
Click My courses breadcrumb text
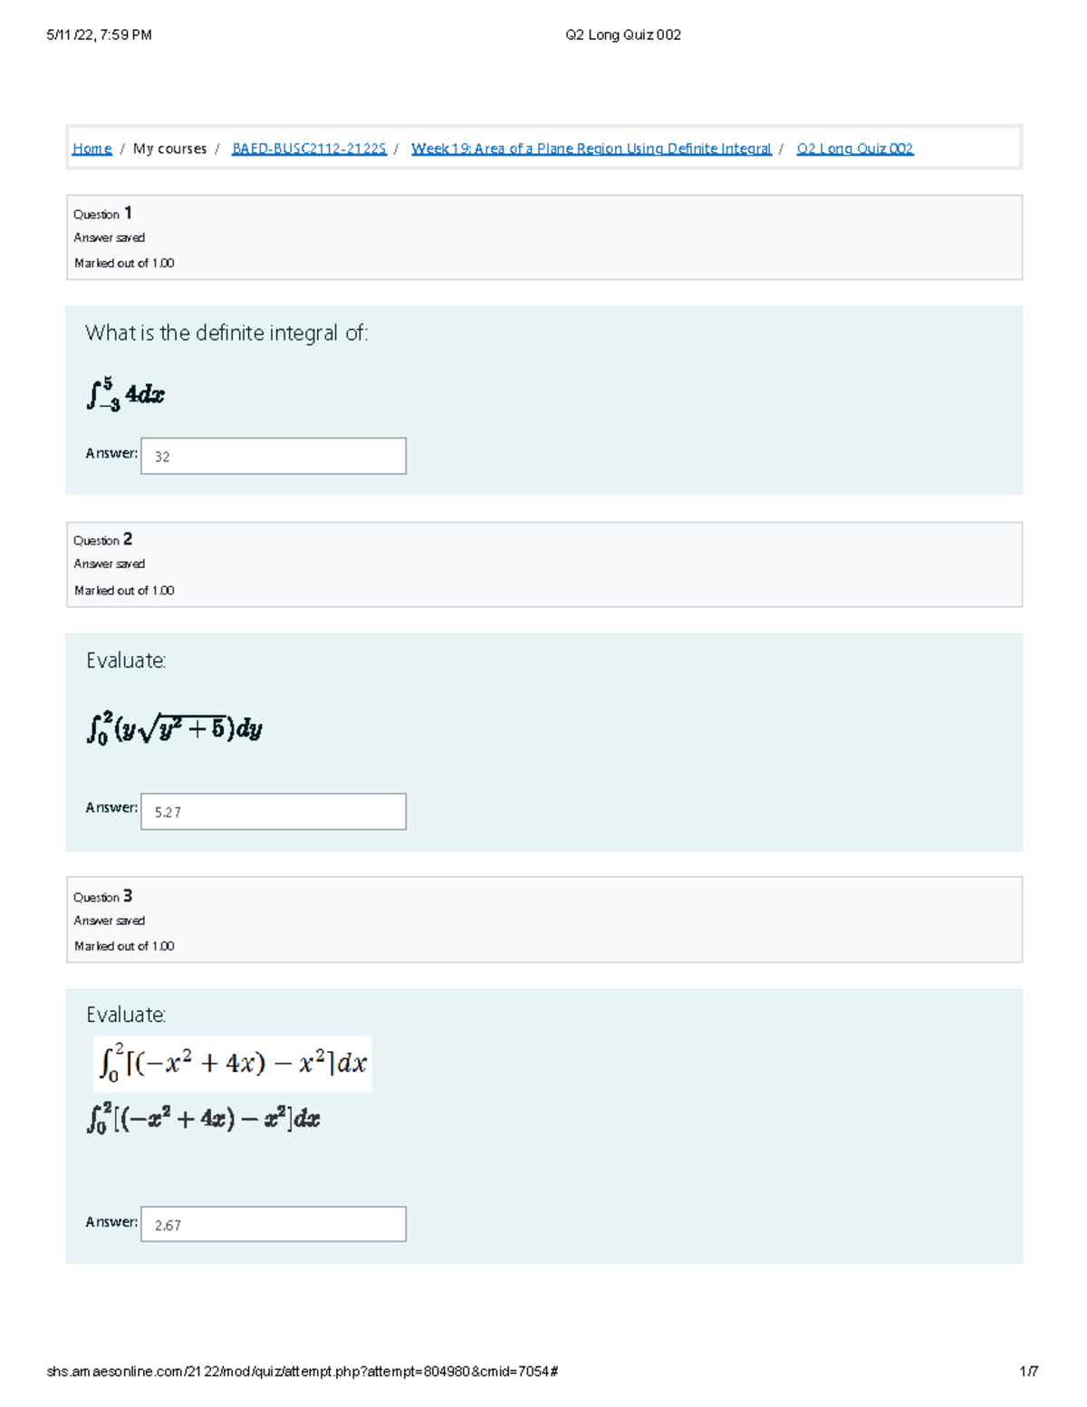point(169,149)
